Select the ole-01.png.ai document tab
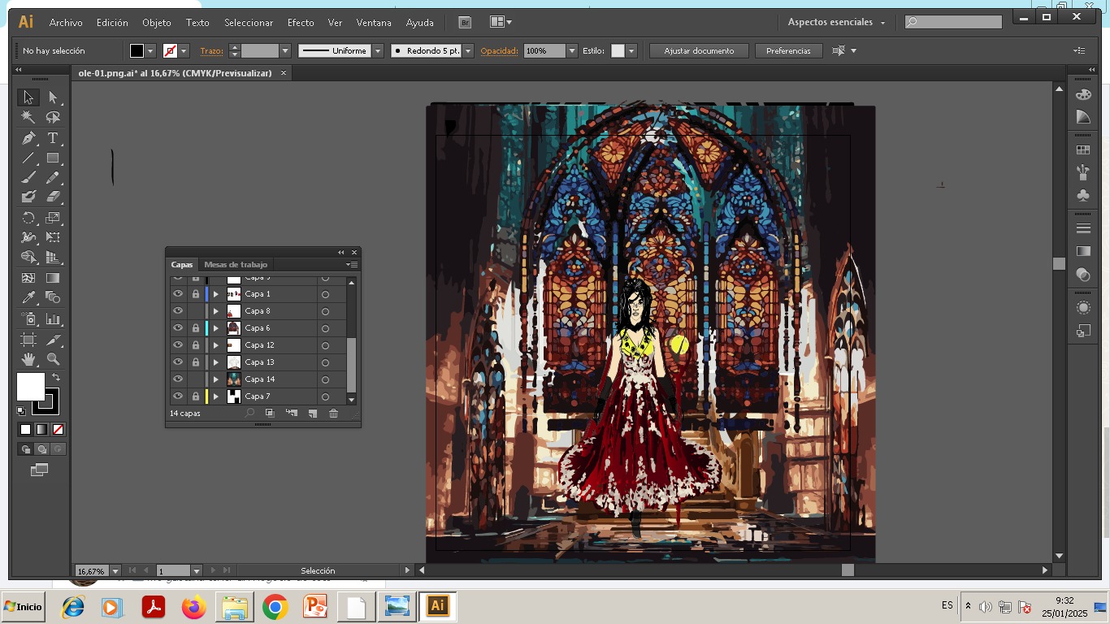 [x=175, y=73]
